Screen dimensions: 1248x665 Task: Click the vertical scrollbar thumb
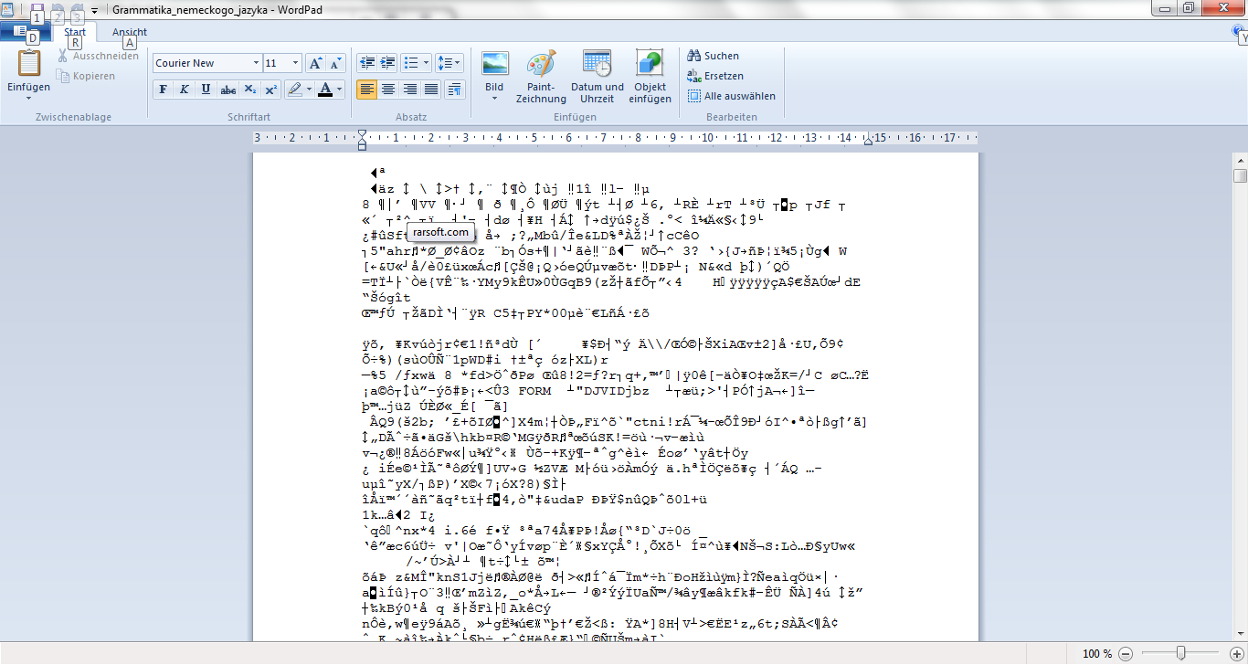[1240, 176]
